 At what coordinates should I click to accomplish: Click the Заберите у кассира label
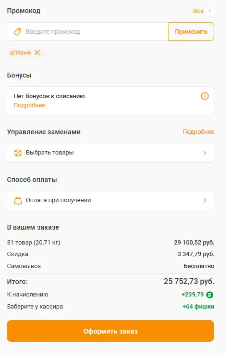click(x=35, y=307)
